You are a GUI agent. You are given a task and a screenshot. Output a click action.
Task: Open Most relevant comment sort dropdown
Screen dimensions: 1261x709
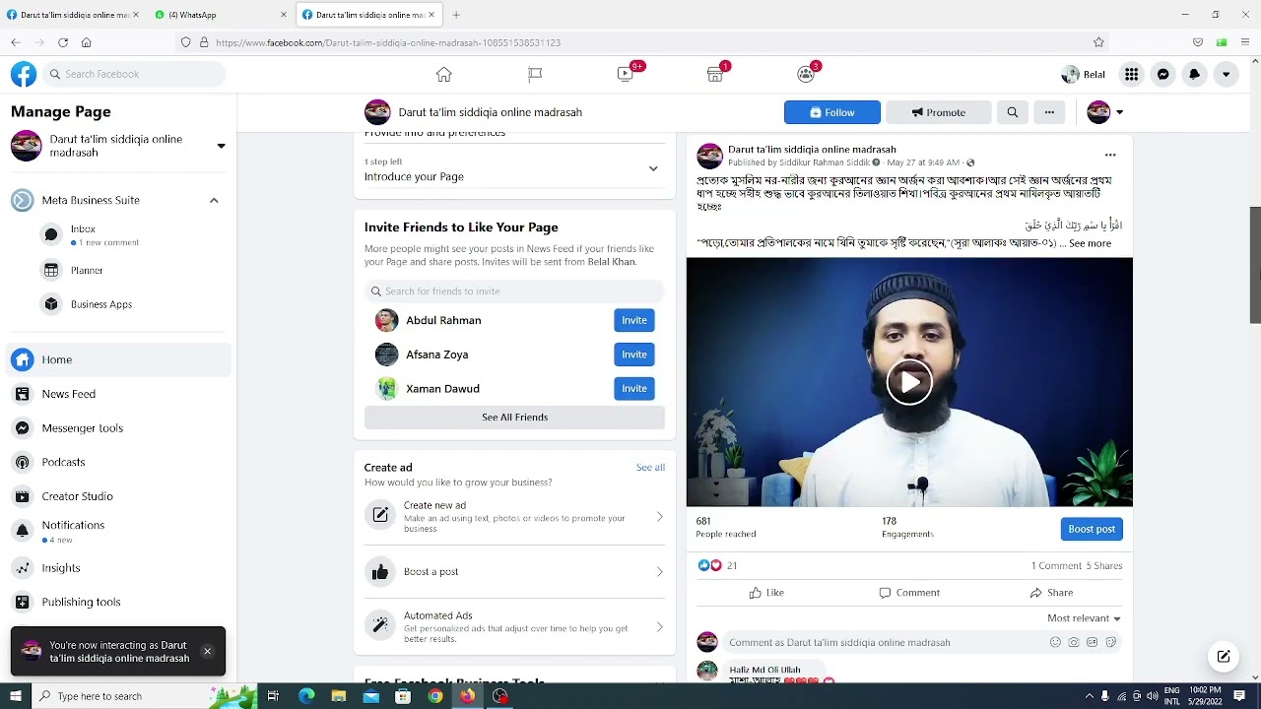(1084, 618)
